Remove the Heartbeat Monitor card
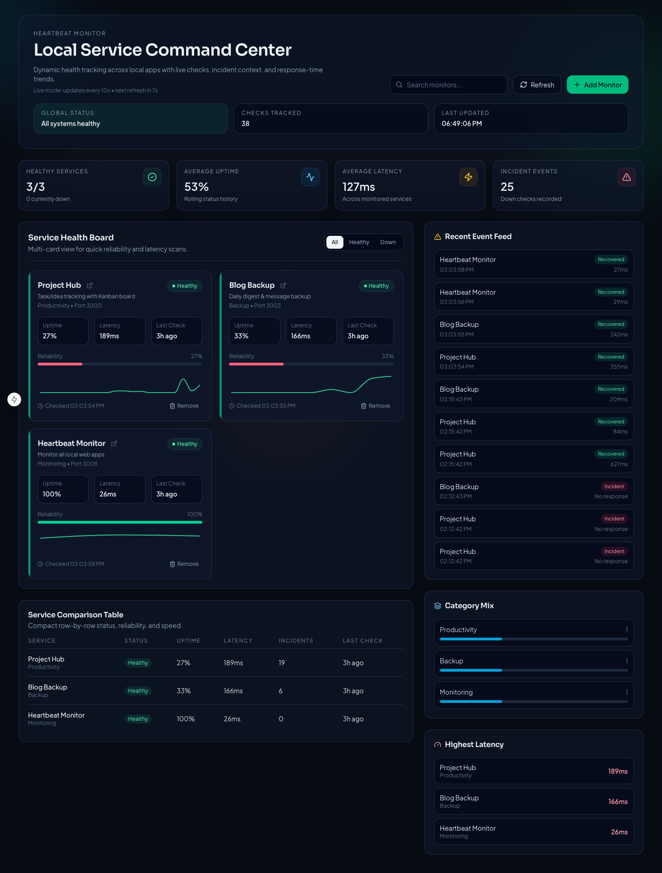 point(184,564)
